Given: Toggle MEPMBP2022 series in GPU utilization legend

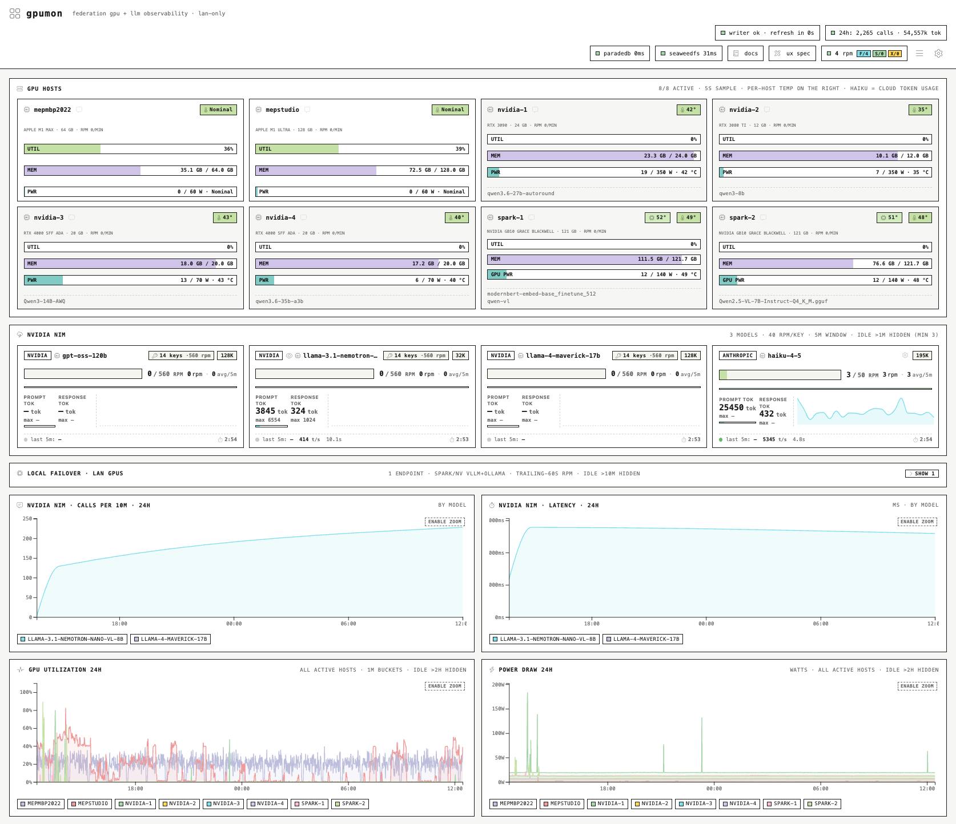Looking at the screenshot, I should [x=41, y=803].
